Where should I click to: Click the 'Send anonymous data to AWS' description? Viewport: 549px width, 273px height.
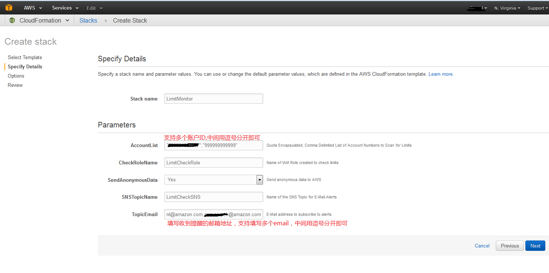[294, 180]
